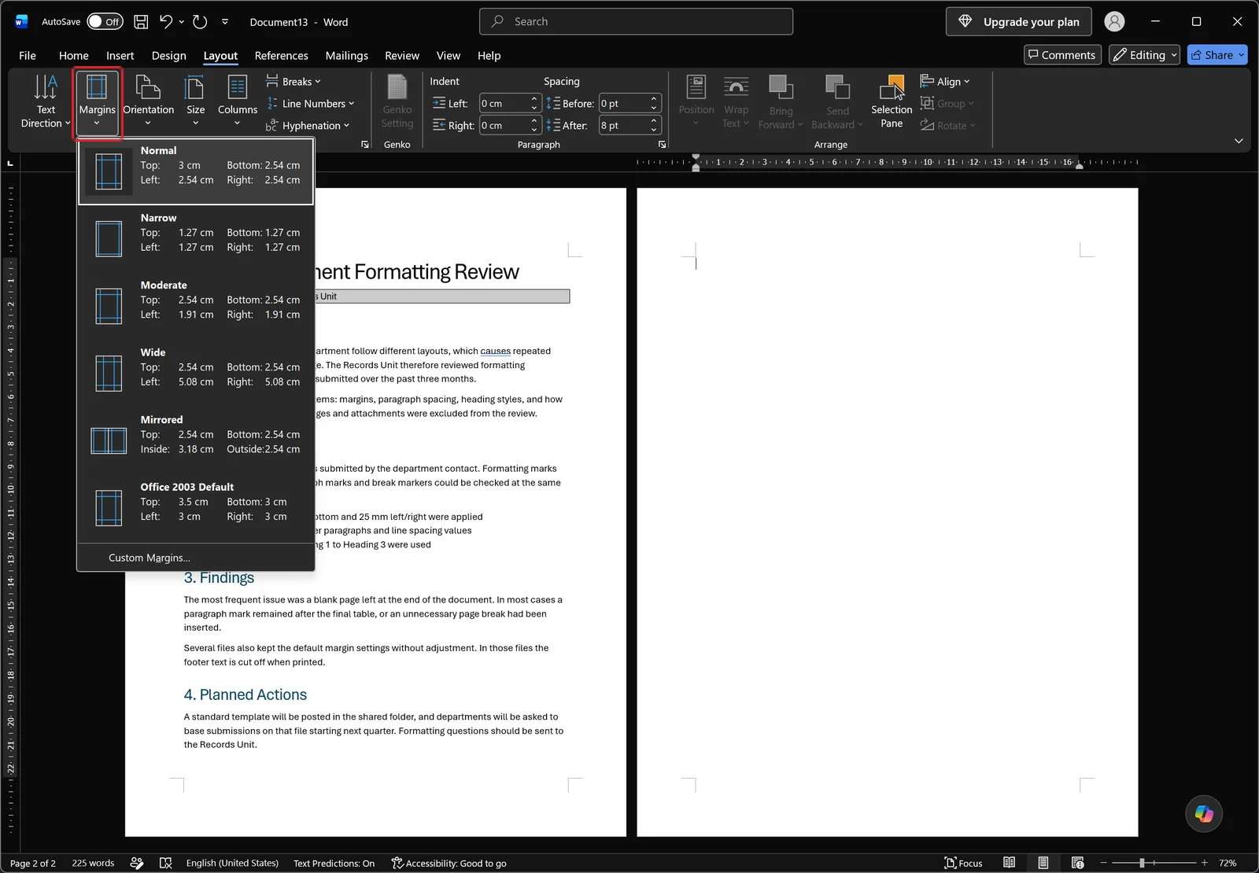Switch to the View tab
Screen dimensions: 1259x873
point(449,56)
